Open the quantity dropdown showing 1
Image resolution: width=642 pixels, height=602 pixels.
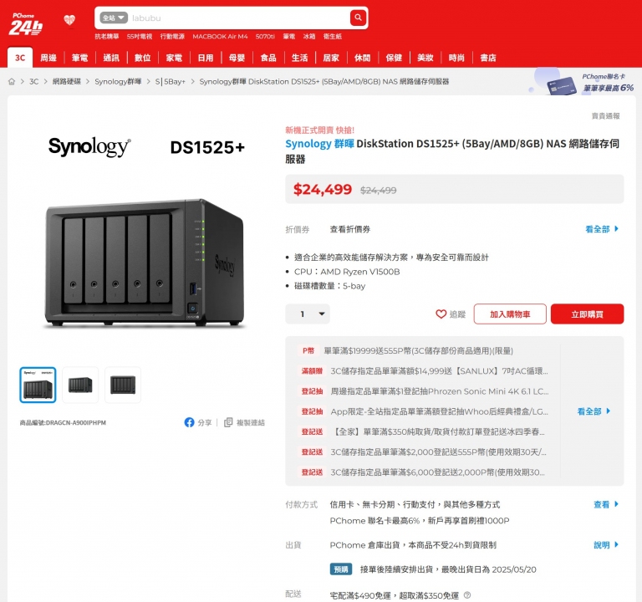(308, 314)
